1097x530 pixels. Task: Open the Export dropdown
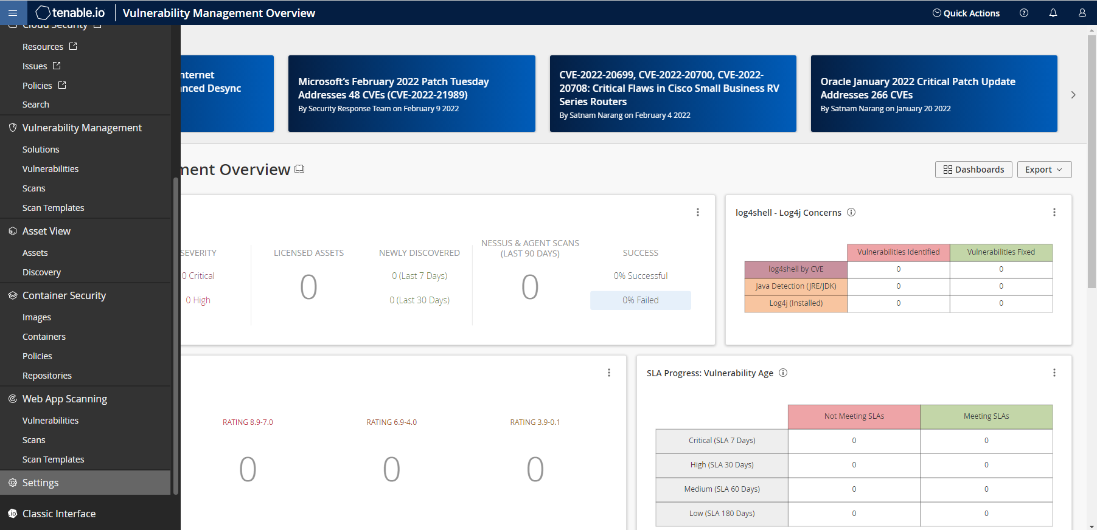tap(1044, 170)
